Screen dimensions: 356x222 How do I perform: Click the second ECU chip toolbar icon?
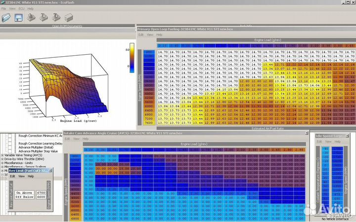[x=44, y=17]
